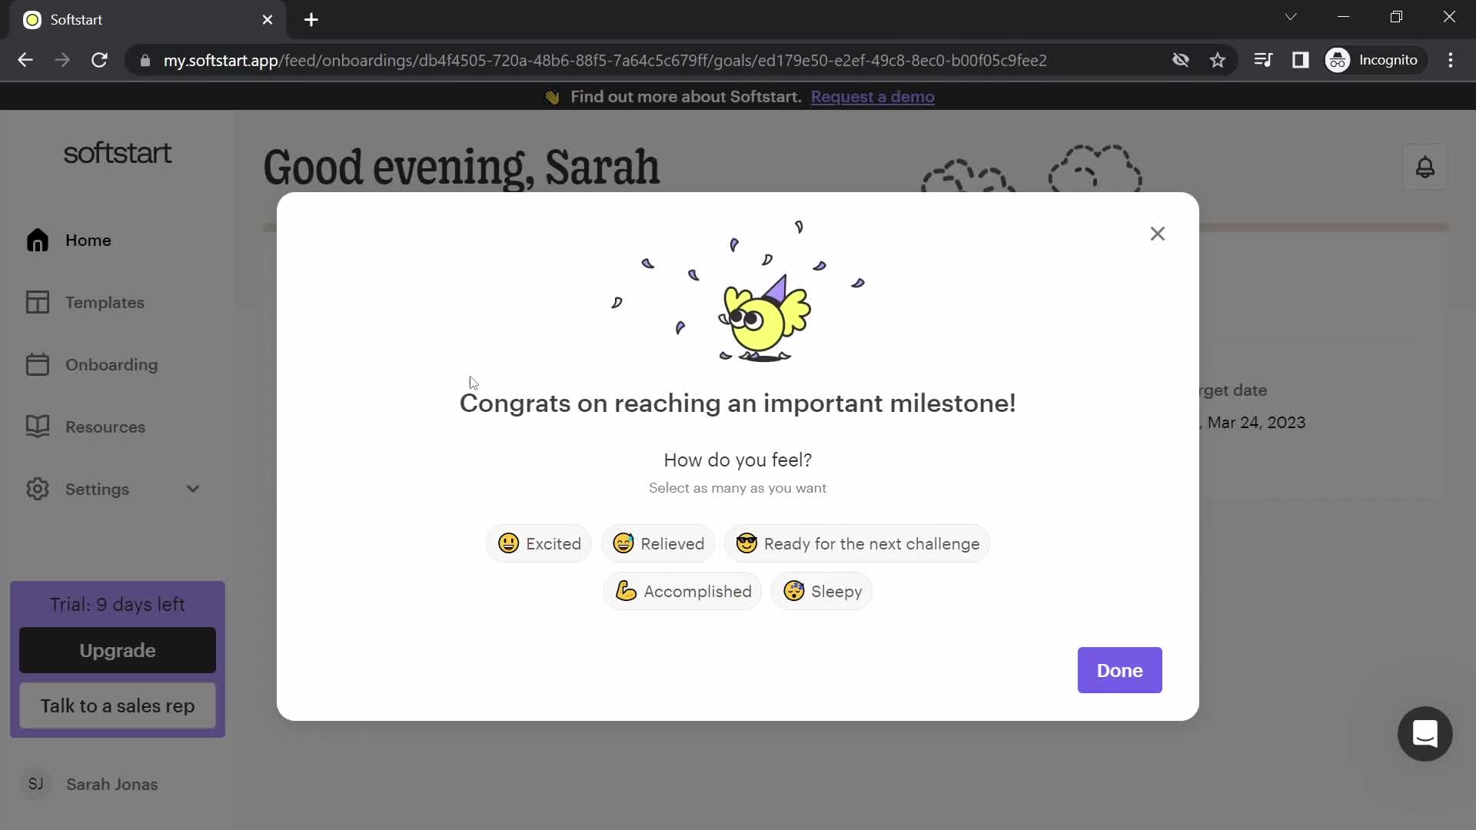Click the Onboarding sidebar icon
The width and height of the screenshot is (1476, 830).
click(x=38, y=364)
